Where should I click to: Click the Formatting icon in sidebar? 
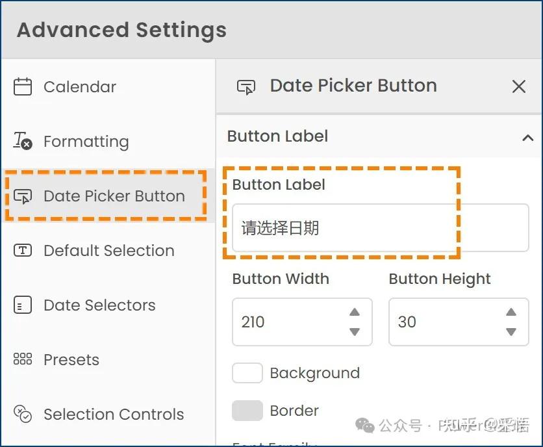pyautogui.click(x=23, y=141)
